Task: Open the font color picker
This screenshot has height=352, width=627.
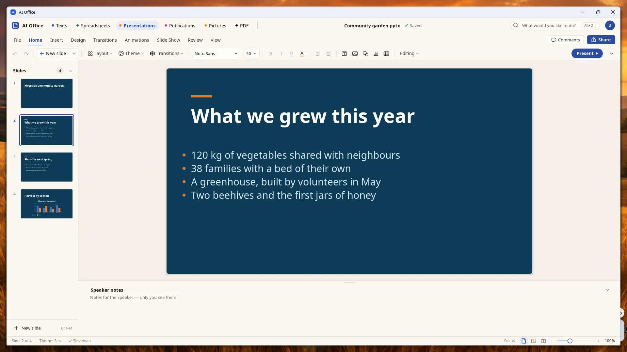Action: point(302,54)
